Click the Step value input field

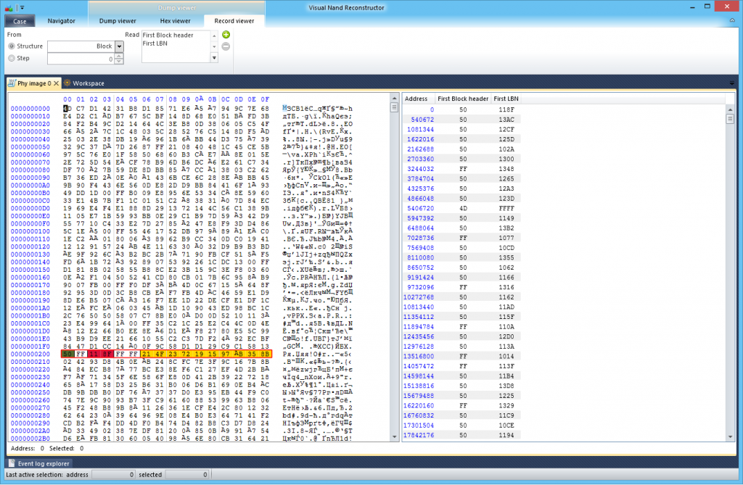(81, 59)
